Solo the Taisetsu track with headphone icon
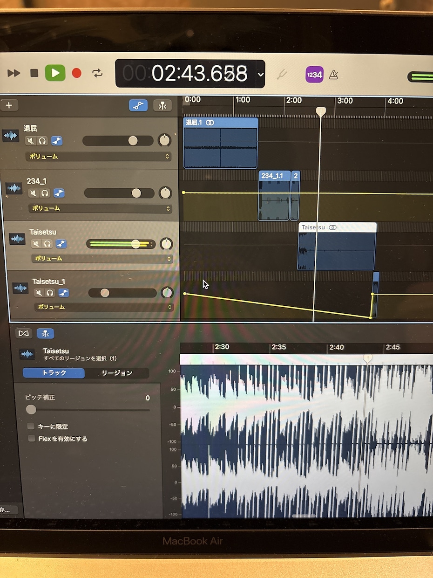Viewport: 433px width, 578px height. 48,244
